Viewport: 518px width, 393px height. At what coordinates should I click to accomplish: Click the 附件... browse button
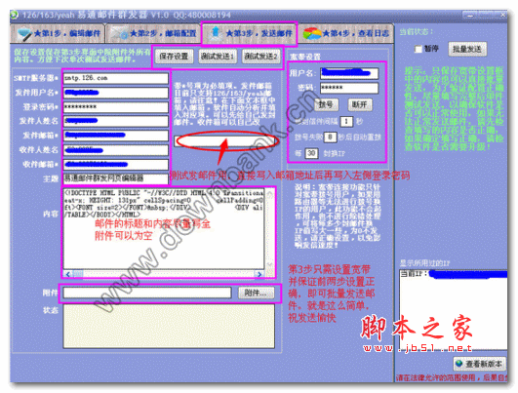click(x=256, y=293)
